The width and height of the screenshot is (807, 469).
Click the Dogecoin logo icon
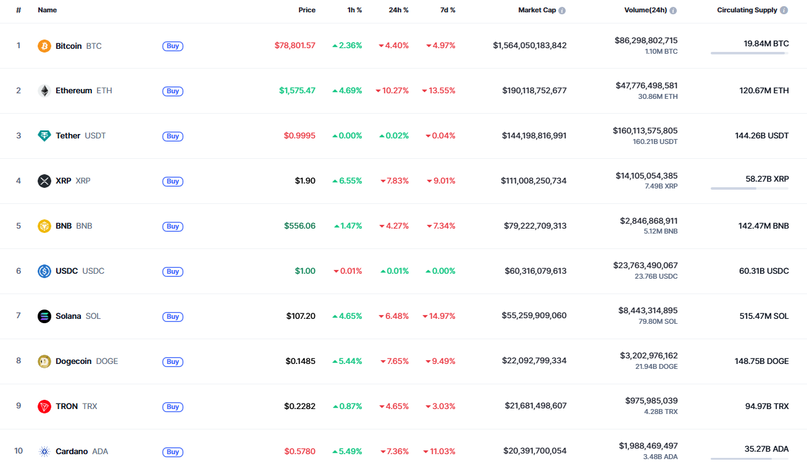[44, 361]
